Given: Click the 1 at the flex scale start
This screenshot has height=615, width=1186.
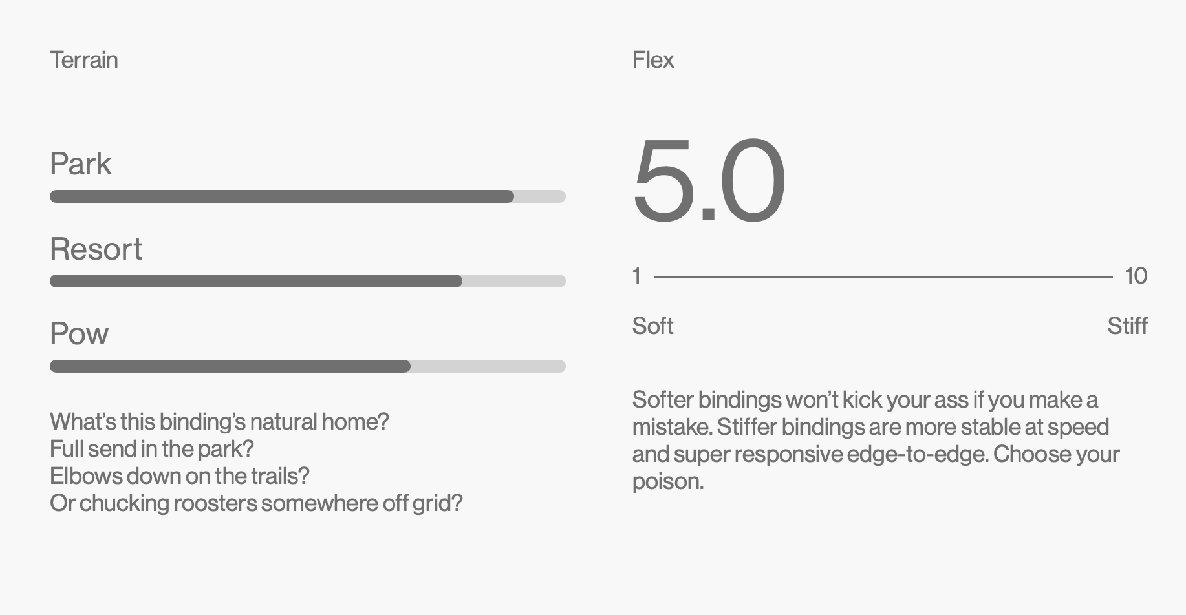Looking at the screenshot, I should pos(637,276).
